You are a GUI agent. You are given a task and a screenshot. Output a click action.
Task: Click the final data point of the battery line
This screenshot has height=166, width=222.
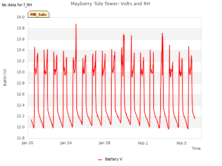(195, 119)
